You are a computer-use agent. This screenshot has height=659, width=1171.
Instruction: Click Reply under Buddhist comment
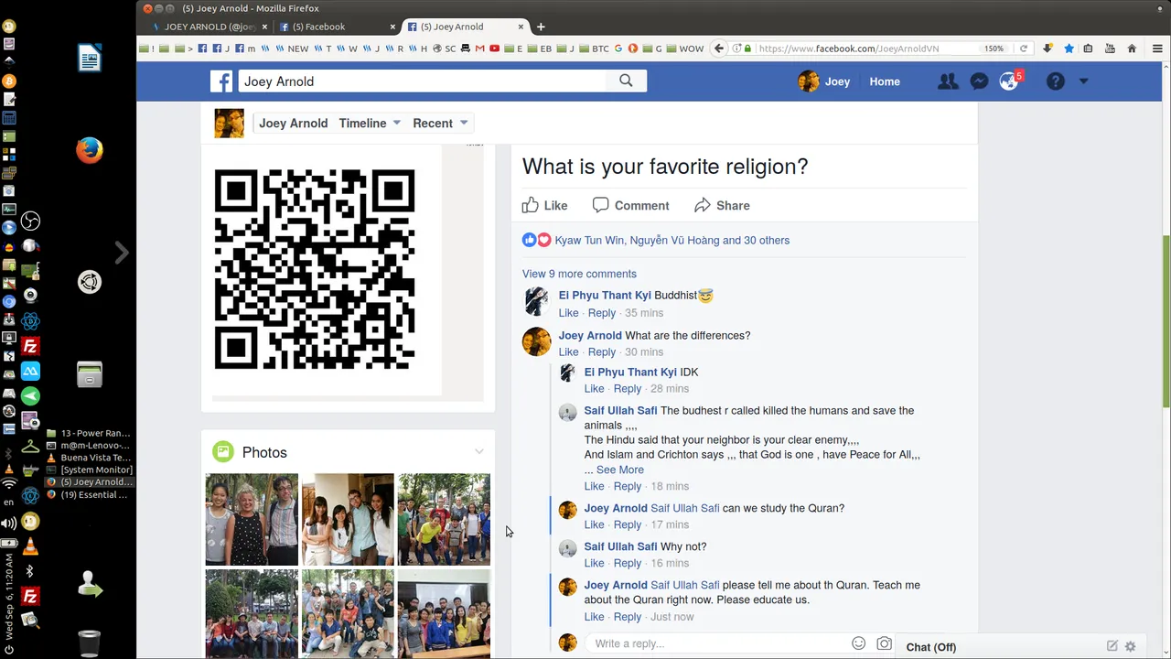click(x=601, y=313)
